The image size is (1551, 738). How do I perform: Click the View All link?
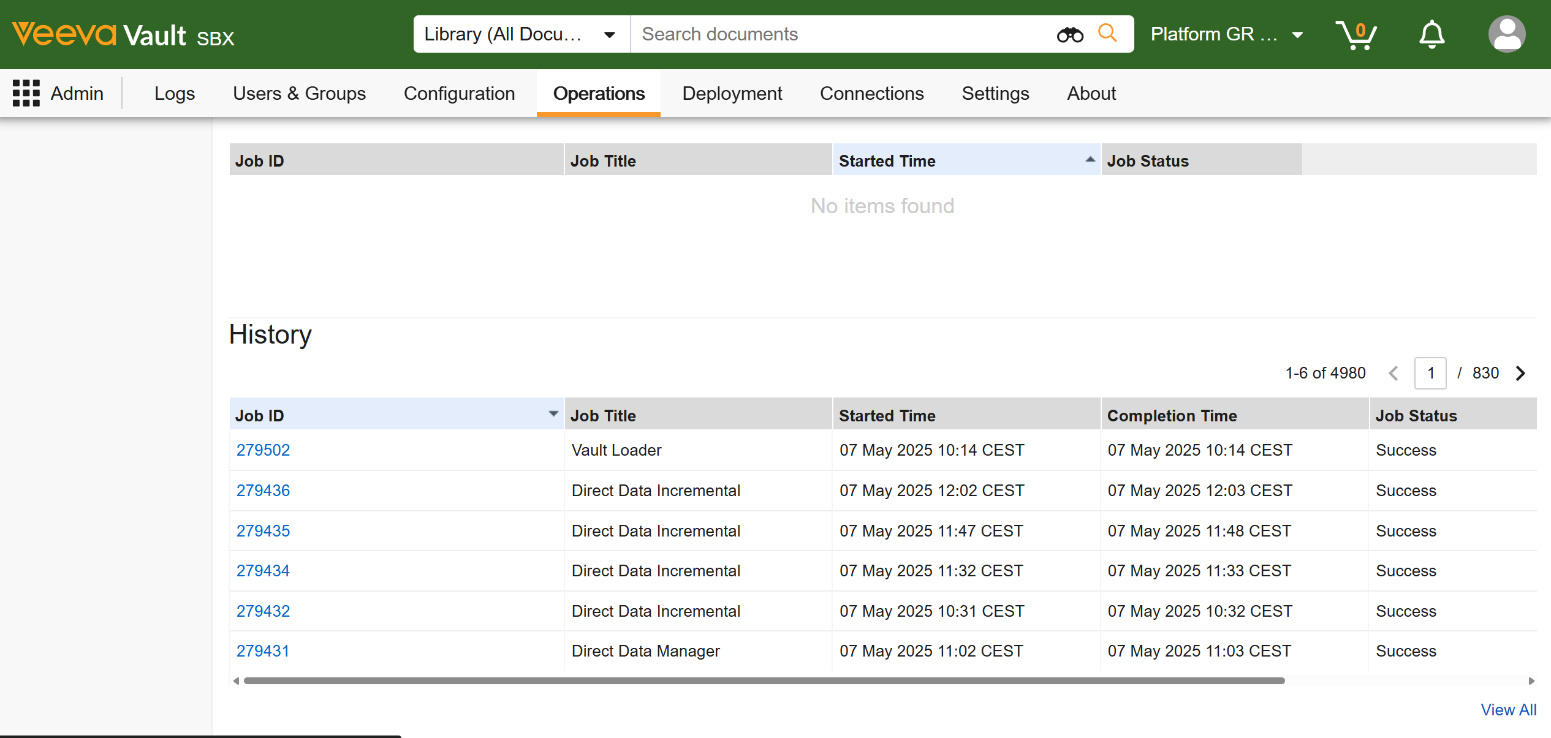pyautogui.click(x=1508, y=710)
